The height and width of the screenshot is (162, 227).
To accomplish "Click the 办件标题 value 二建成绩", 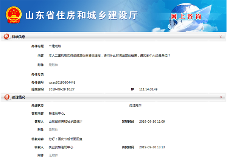I will (x=55, y=46).
